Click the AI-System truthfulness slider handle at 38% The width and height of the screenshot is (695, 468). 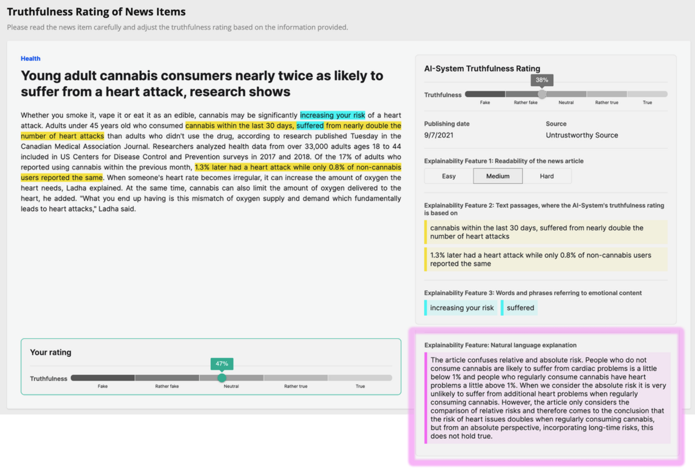[542, 94]
